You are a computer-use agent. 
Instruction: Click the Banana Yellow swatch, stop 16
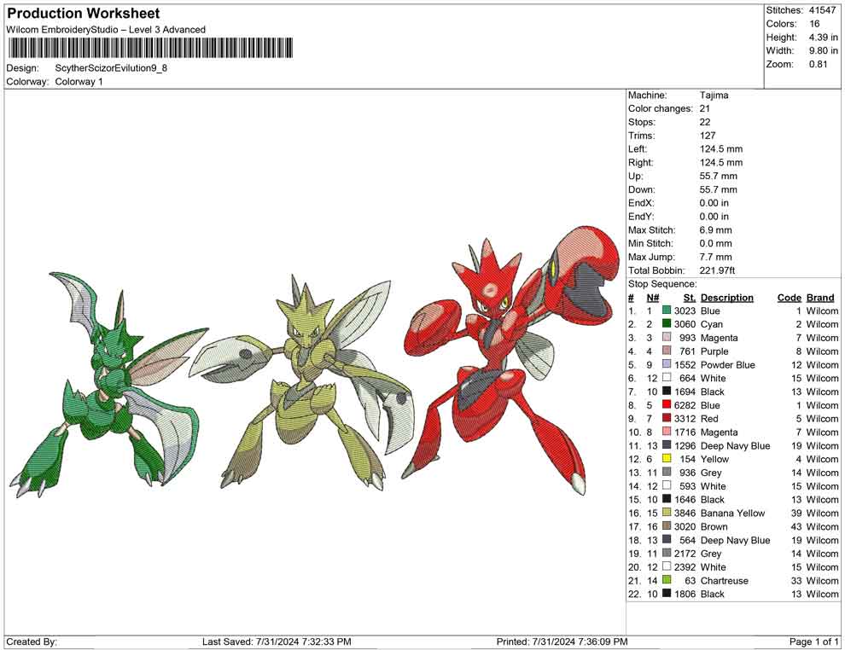tap(667, 513)
